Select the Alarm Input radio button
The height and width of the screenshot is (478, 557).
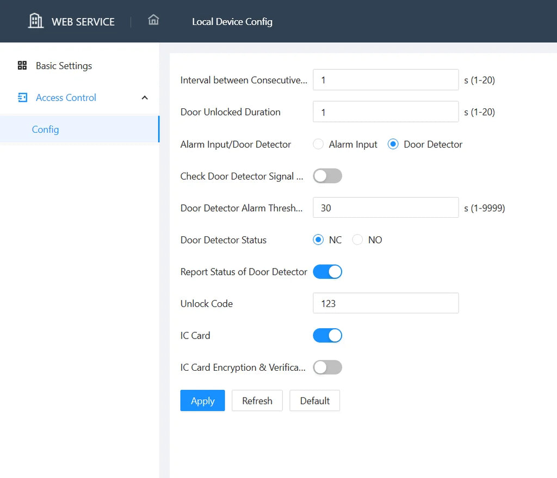tap(318, 144)
